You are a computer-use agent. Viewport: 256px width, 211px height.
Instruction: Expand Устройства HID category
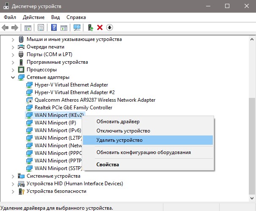pyautogui.click(x=13, y=184)
